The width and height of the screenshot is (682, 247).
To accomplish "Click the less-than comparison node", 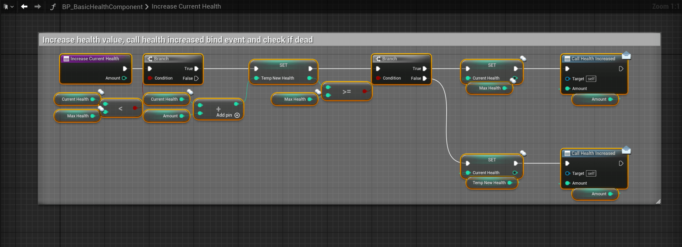I will 120,108.
